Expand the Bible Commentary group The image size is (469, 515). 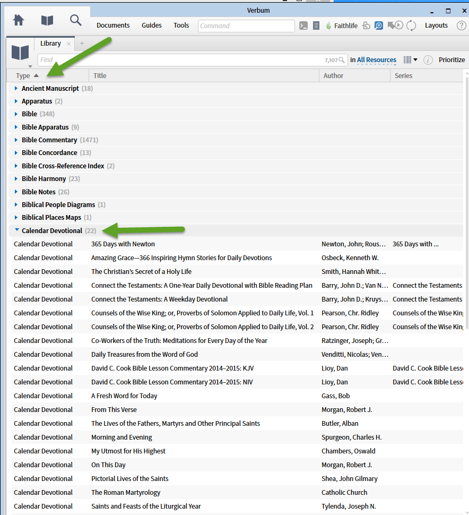[16, 140]
